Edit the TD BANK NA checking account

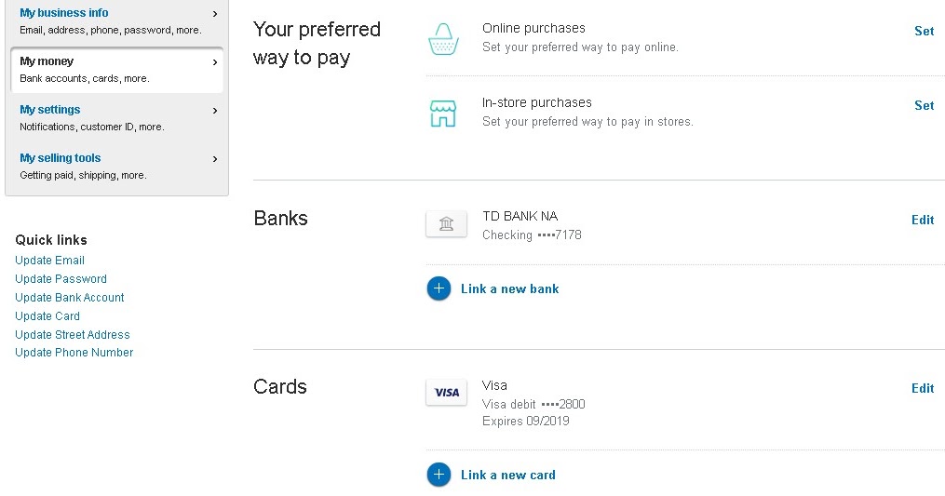coord(923,220)
